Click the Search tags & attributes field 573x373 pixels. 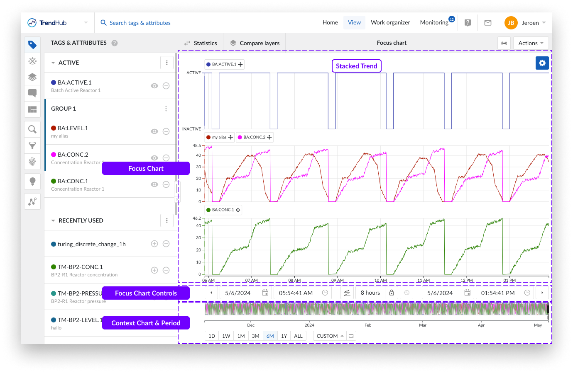point(140,23)
